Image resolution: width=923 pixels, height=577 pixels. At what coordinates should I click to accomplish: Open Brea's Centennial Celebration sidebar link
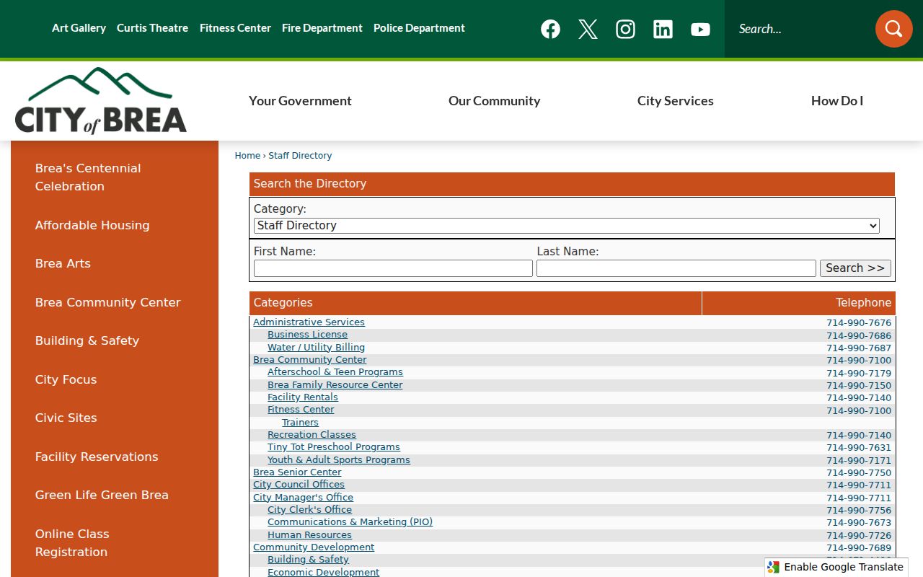pyautogui.click(x=88, y=177)
